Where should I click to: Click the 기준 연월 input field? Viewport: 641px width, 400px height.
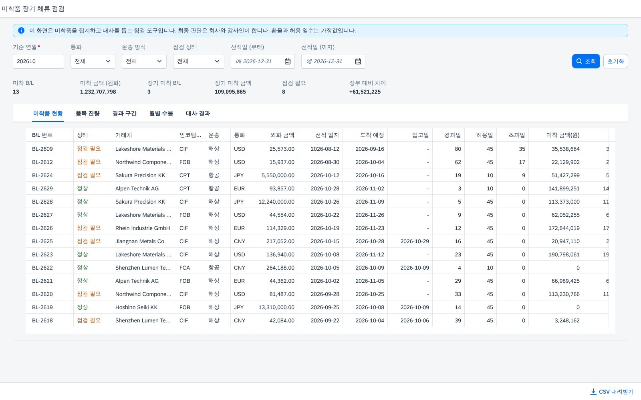[38, 61]
